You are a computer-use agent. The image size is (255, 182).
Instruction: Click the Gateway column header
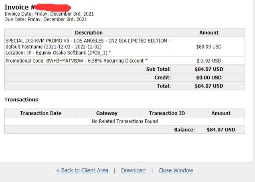(107, 113)
